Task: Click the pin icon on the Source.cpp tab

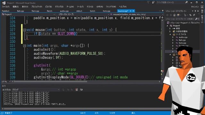Action: [130, 11]
